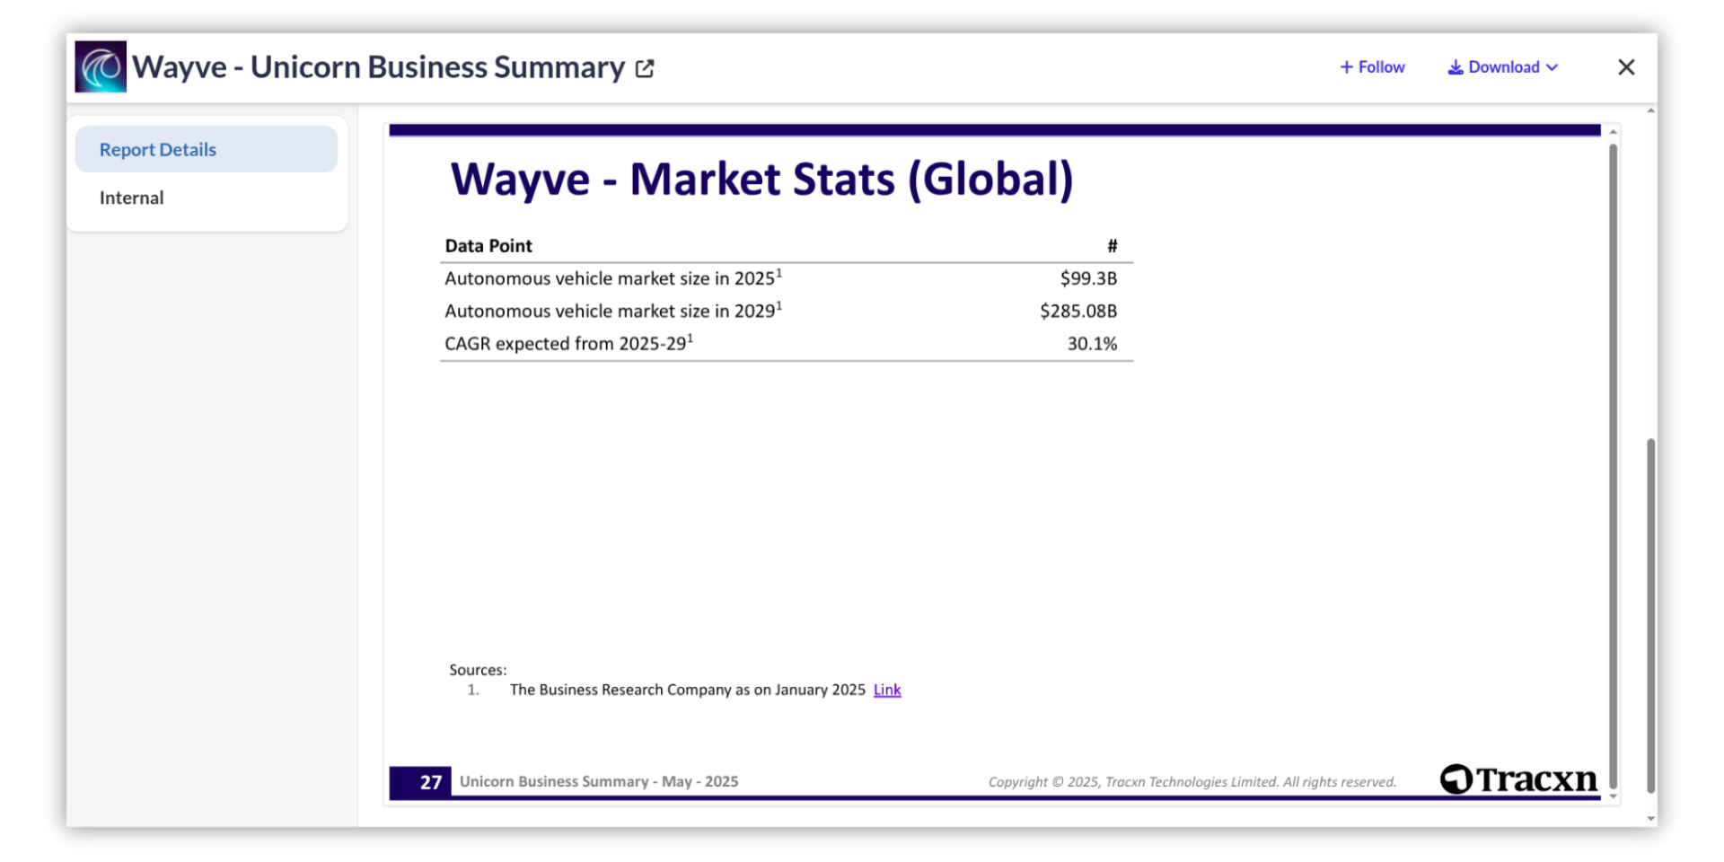Select the Internal tab
The width and height of the screenshot is (1724, 862).
[x=131, y=198]
